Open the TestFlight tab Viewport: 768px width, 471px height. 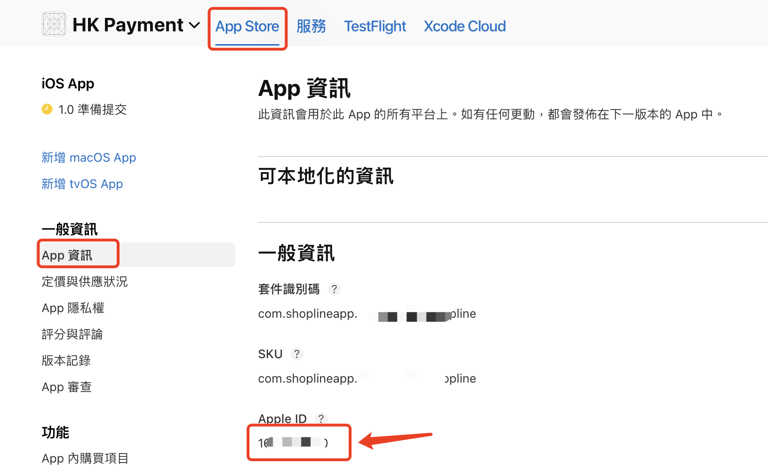pos(375,26)
